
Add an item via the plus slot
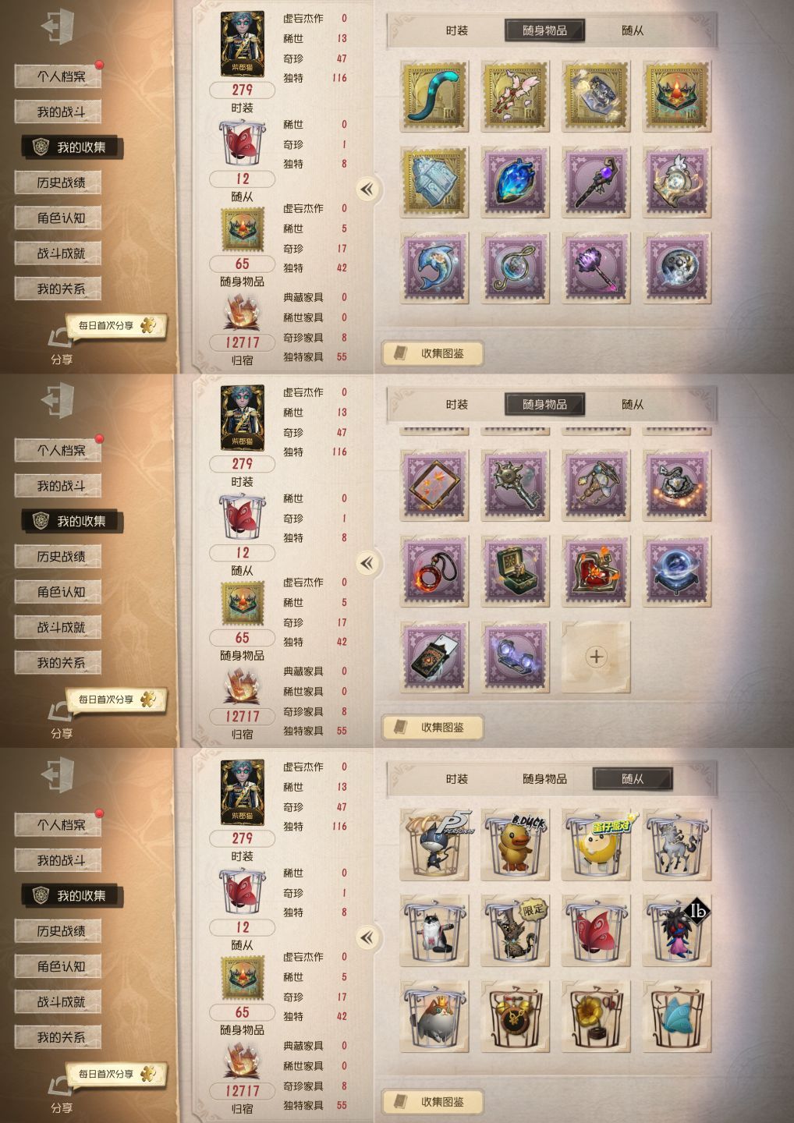click(596, 657)
